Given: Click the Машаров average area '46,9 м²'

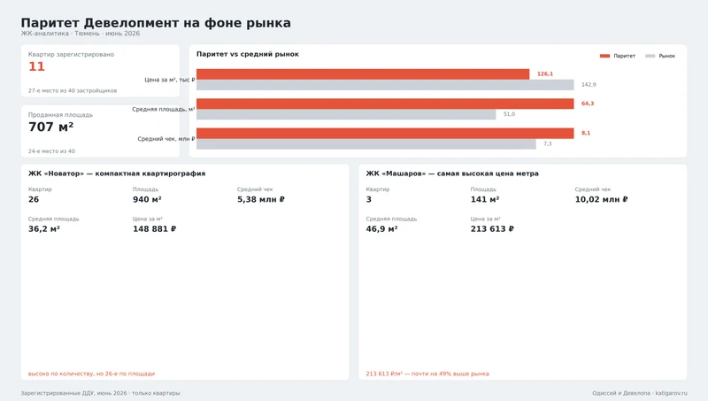Looking at the screenshot, I should click(x=382, y=229).
